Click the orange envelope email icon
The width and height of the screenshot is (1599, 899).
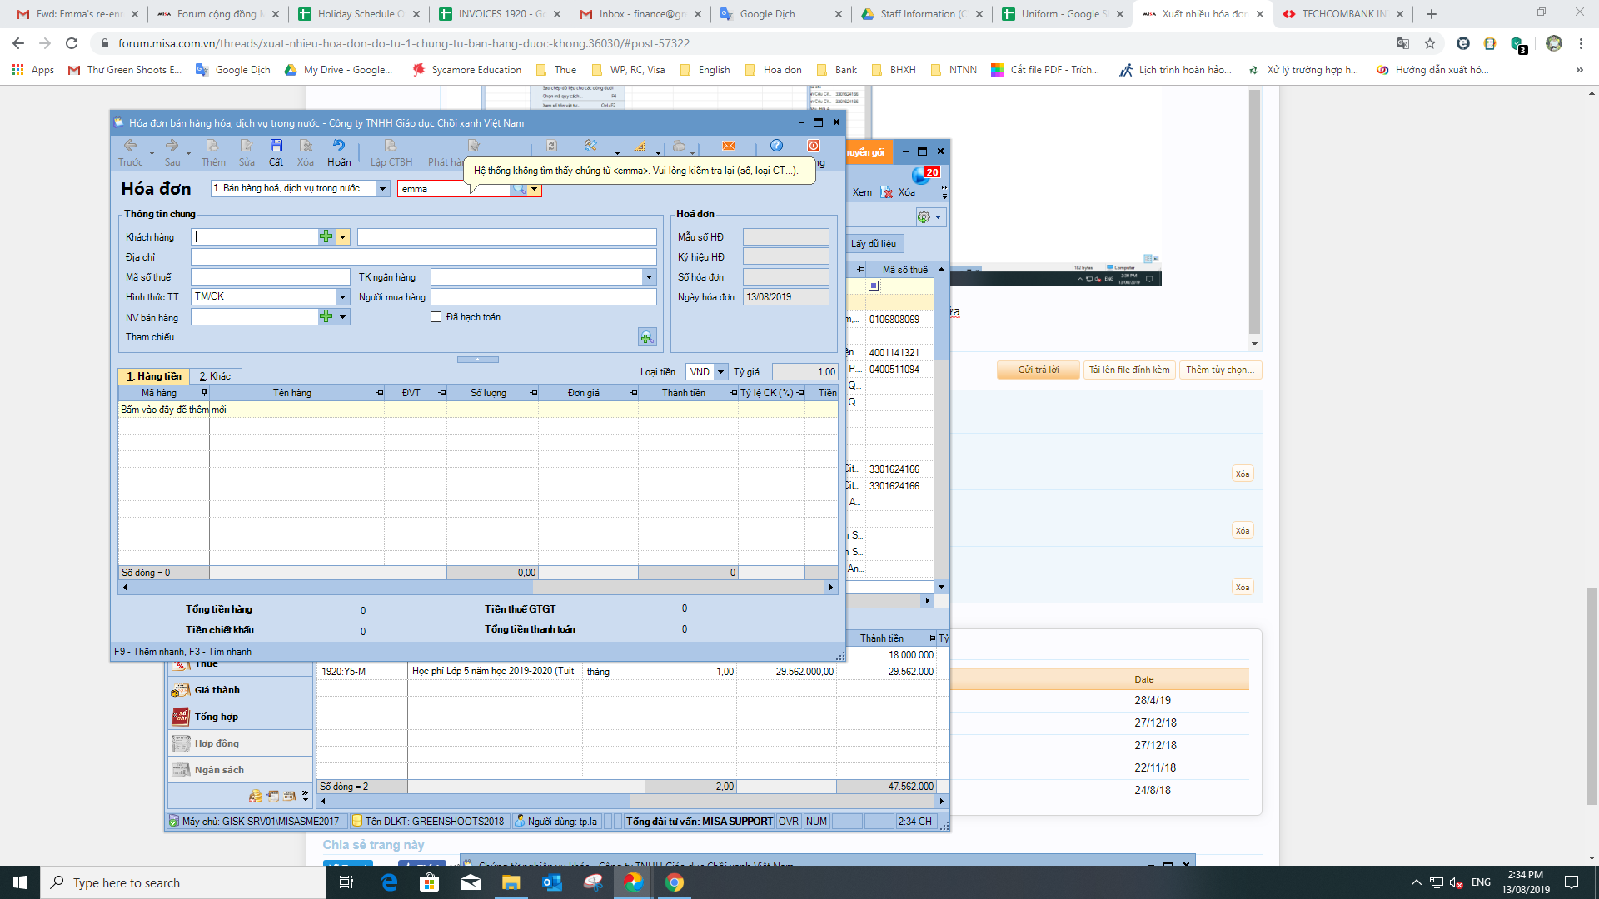729,146
